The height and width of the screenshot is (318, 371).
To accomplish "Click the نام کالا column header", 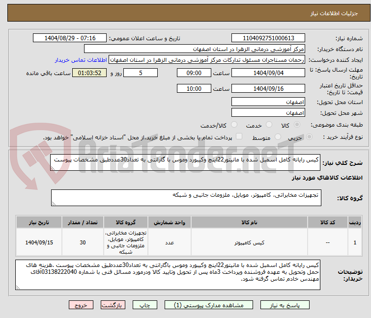I will coord(250,222).
